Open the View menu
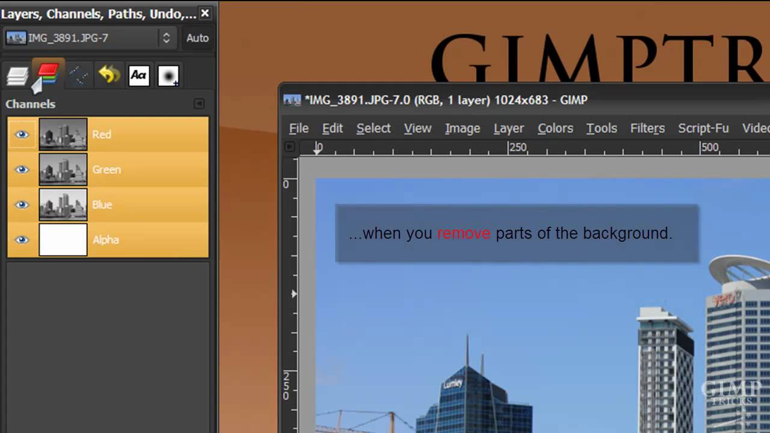The width and height of the screenshot is (770, 433). pyautogui.click(x=417, y=128)
